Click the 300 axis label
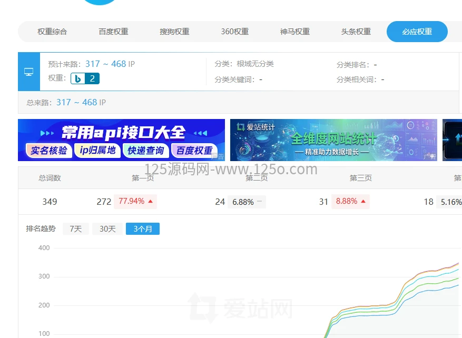Screen dimensions: 462x338 click(x=44, y=276)
